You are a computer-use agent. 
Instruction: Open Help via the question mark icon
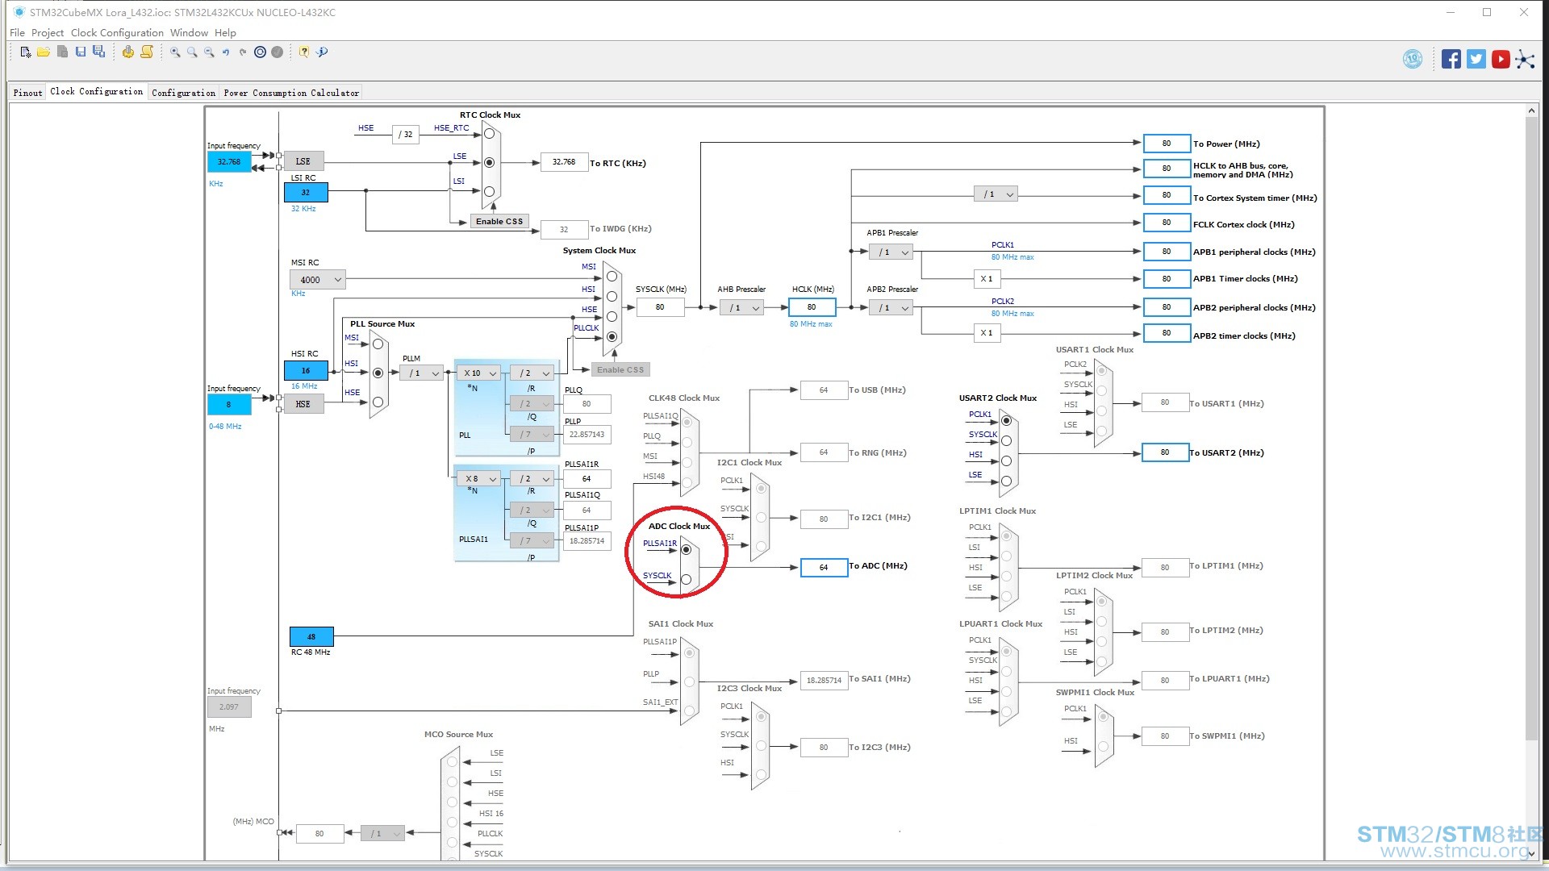point(304,52)
